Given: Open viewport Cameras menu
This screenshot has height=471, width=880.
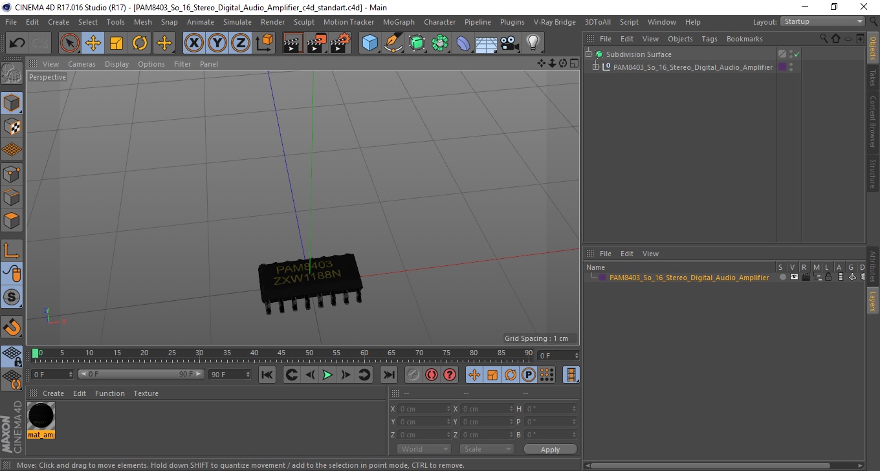Looking at the screenshot, I should [x=82, y=64].
